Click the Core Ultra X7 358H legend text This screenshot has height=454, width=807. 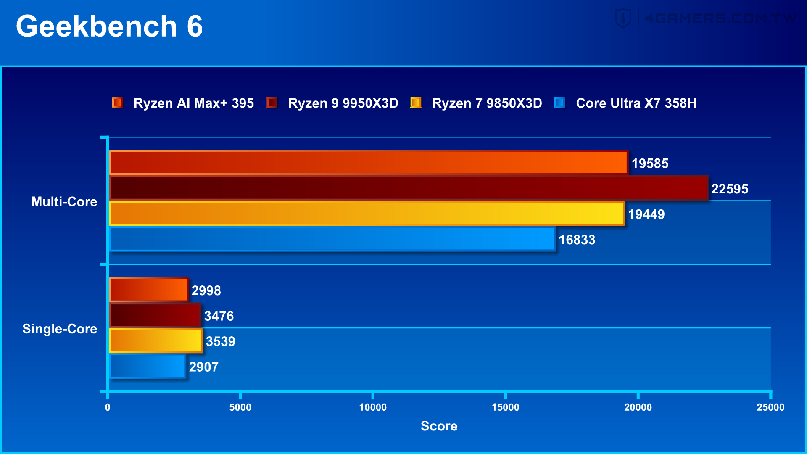636,103
